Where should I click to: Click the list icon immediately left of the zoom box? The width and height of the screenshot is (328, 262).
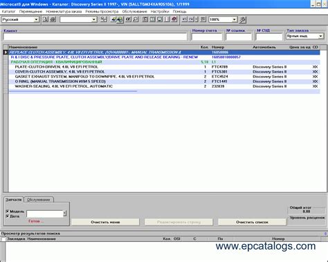click(x=203, y=19)
